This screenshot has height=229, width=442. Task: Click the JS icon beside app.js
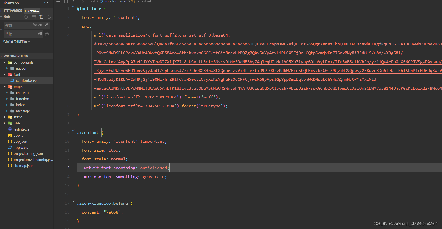coord(10,136)
